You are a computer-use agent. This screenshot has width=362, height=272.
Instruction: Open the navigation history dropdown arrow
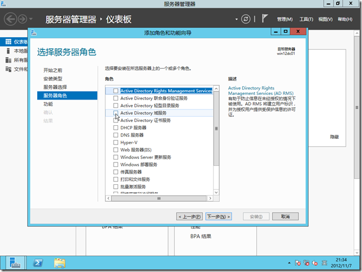[31, 19]
